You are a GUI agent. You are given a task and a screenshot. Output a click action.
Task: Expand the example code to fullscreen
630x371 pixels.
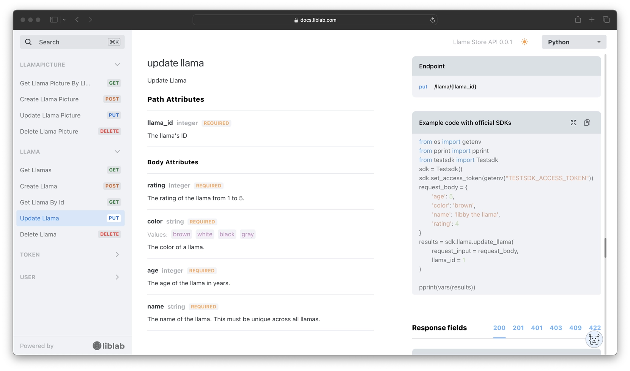pos(573,122)
